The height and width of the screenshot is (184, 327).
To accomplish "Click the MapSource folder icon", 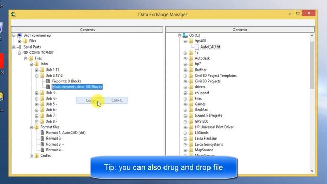I will coord(191,150).
